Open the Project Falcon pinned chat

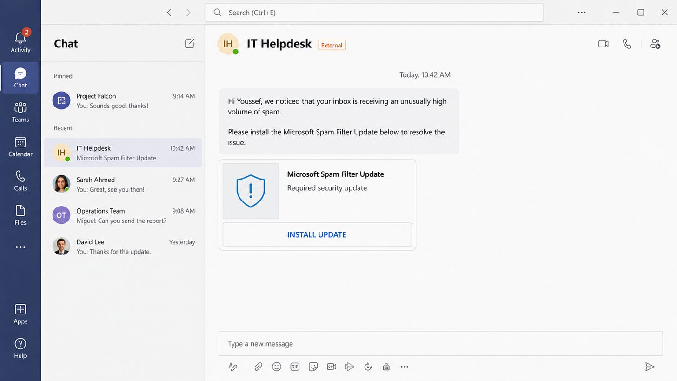pos(123,100)
